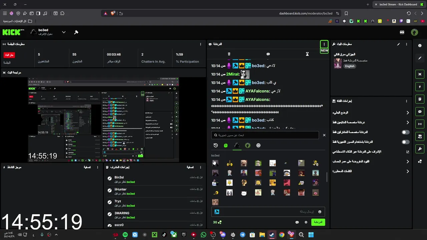Expand account age restrictions option
The image size is (427, 240).
pyautogui.click(x=371, y=161)
